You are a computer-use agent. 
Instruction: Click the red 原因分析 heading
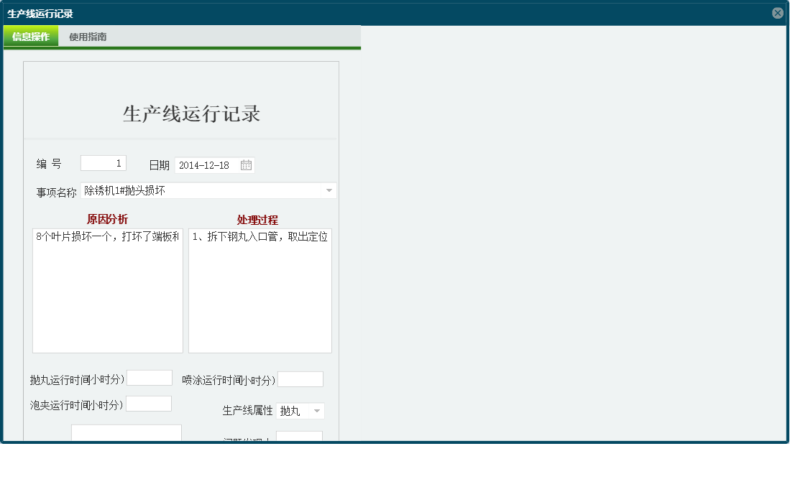[106, 219]
